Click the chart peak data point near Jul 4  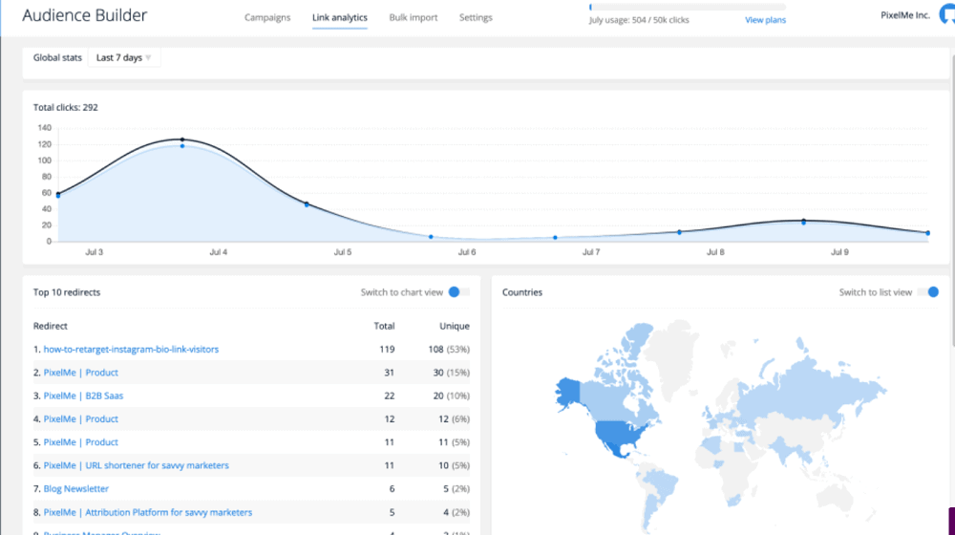coord(182,139)
